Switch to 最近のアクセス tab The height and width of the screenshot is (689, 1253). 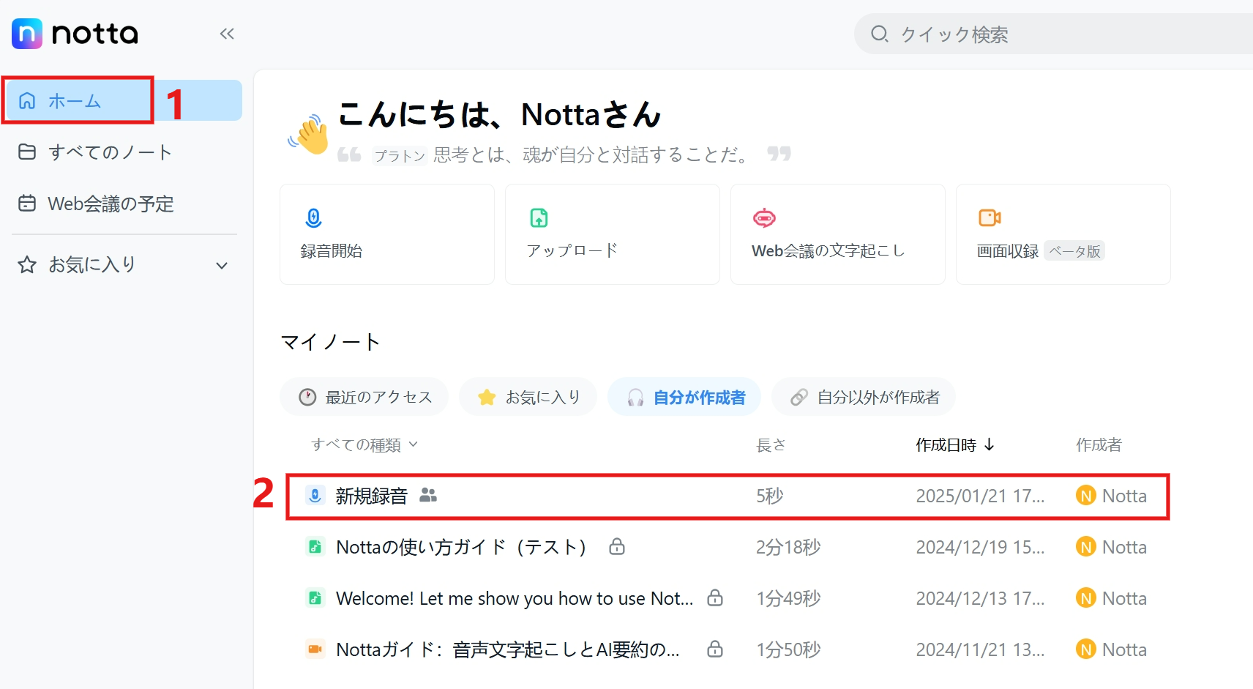(364, 397)
